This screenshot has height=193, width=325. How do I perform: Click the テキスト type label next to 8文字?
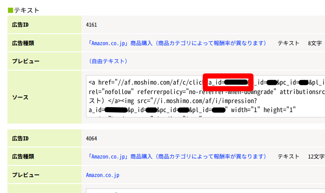[x=288, y=43]
